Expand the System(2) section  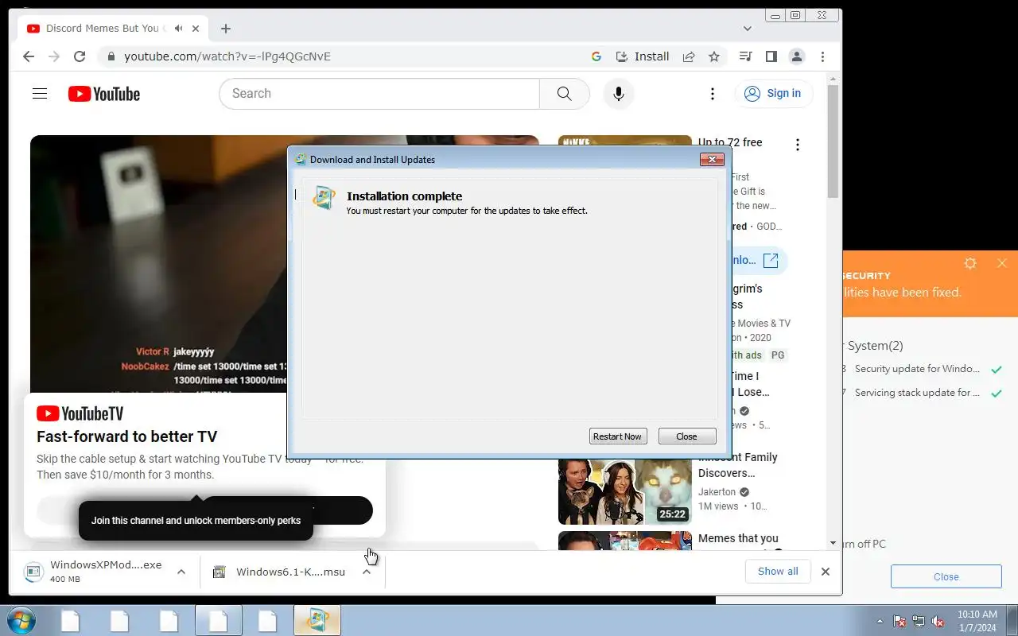[875, 346]
